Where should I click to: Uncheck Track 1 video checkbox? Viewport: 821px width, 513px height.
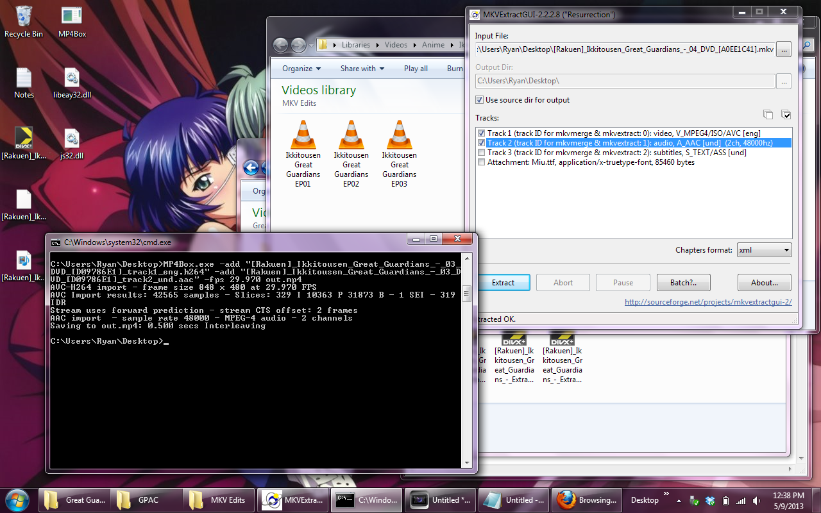pos(482,133)
